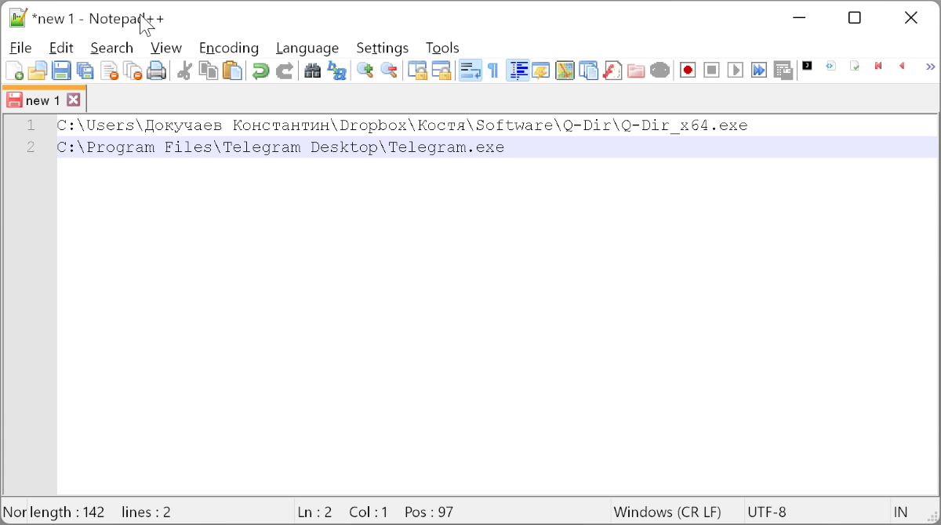
Task: Click the black J plugin icon
Action: [x=807, y=66]
